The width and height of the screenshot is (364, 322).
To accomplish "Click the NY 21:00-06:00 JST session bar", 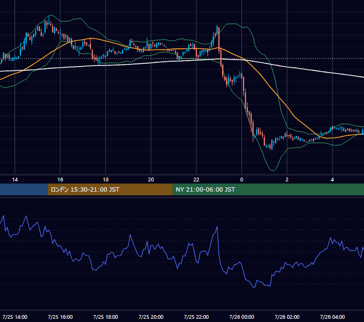I will pyautogui.click(x=268, y=189).
